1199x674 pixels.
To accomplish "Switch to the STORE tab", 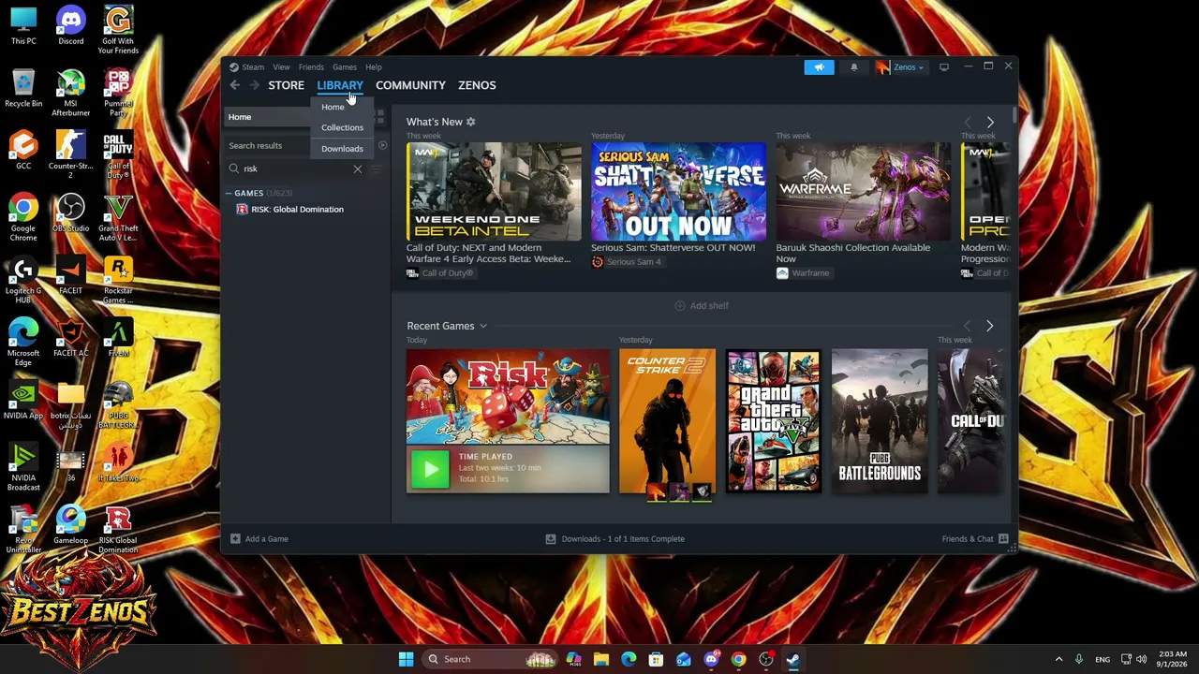I will [286, 85].
